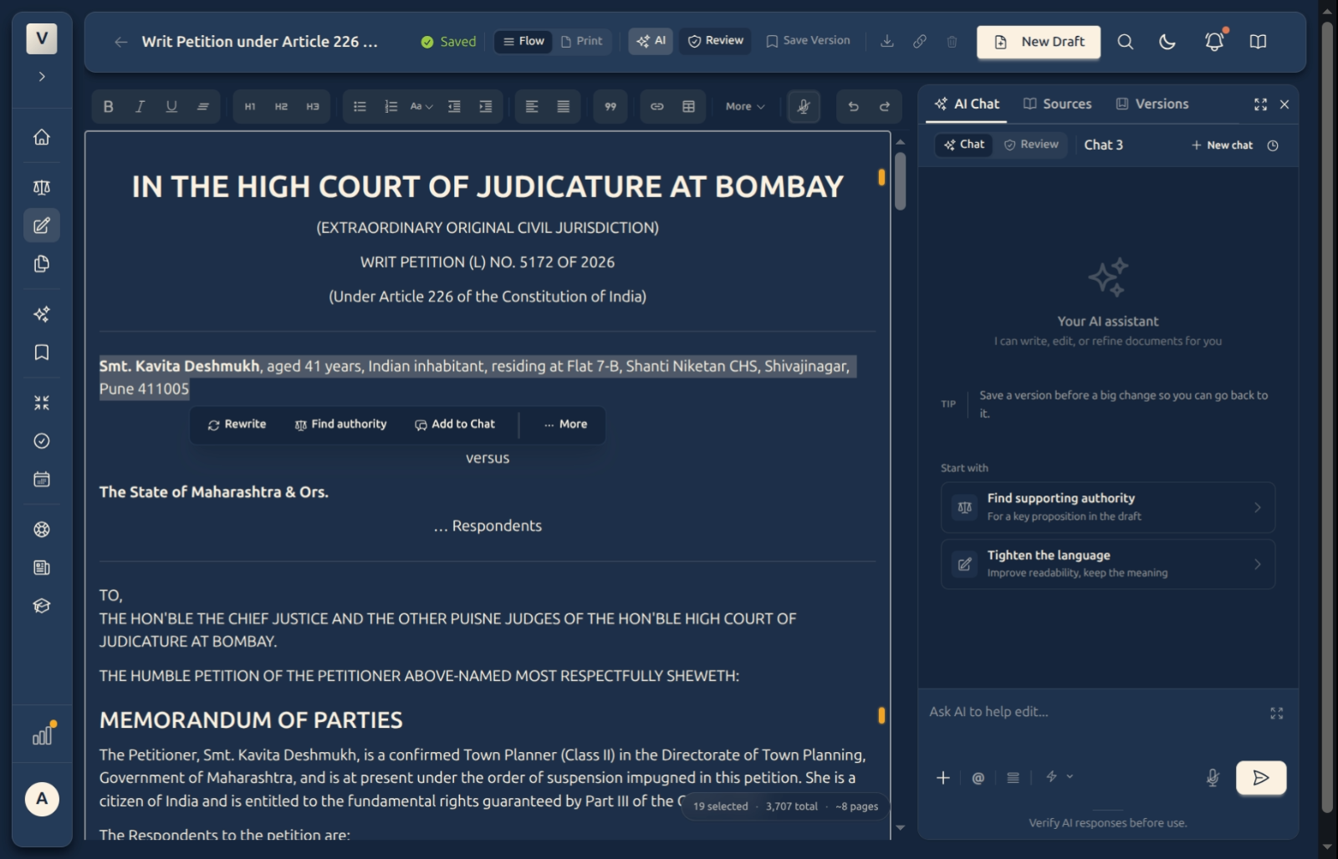Viewport: 1338px width, 859px height.
Task: Insert a numbered list
Action: tap(391, 106)
